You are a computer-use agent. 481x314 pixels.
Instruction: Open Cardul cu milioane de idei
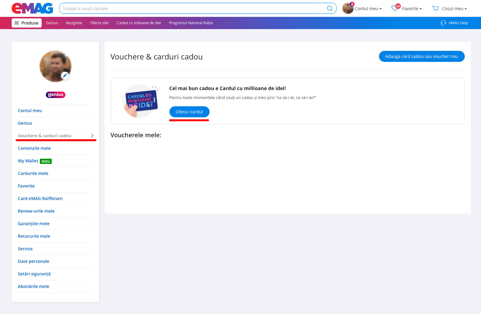pyautogui.click(x=139, y=23)
